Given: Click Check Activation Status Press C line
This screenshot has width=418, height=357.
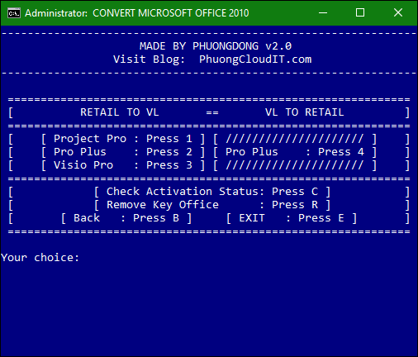Looking at the screenshot, I should 212,192.
